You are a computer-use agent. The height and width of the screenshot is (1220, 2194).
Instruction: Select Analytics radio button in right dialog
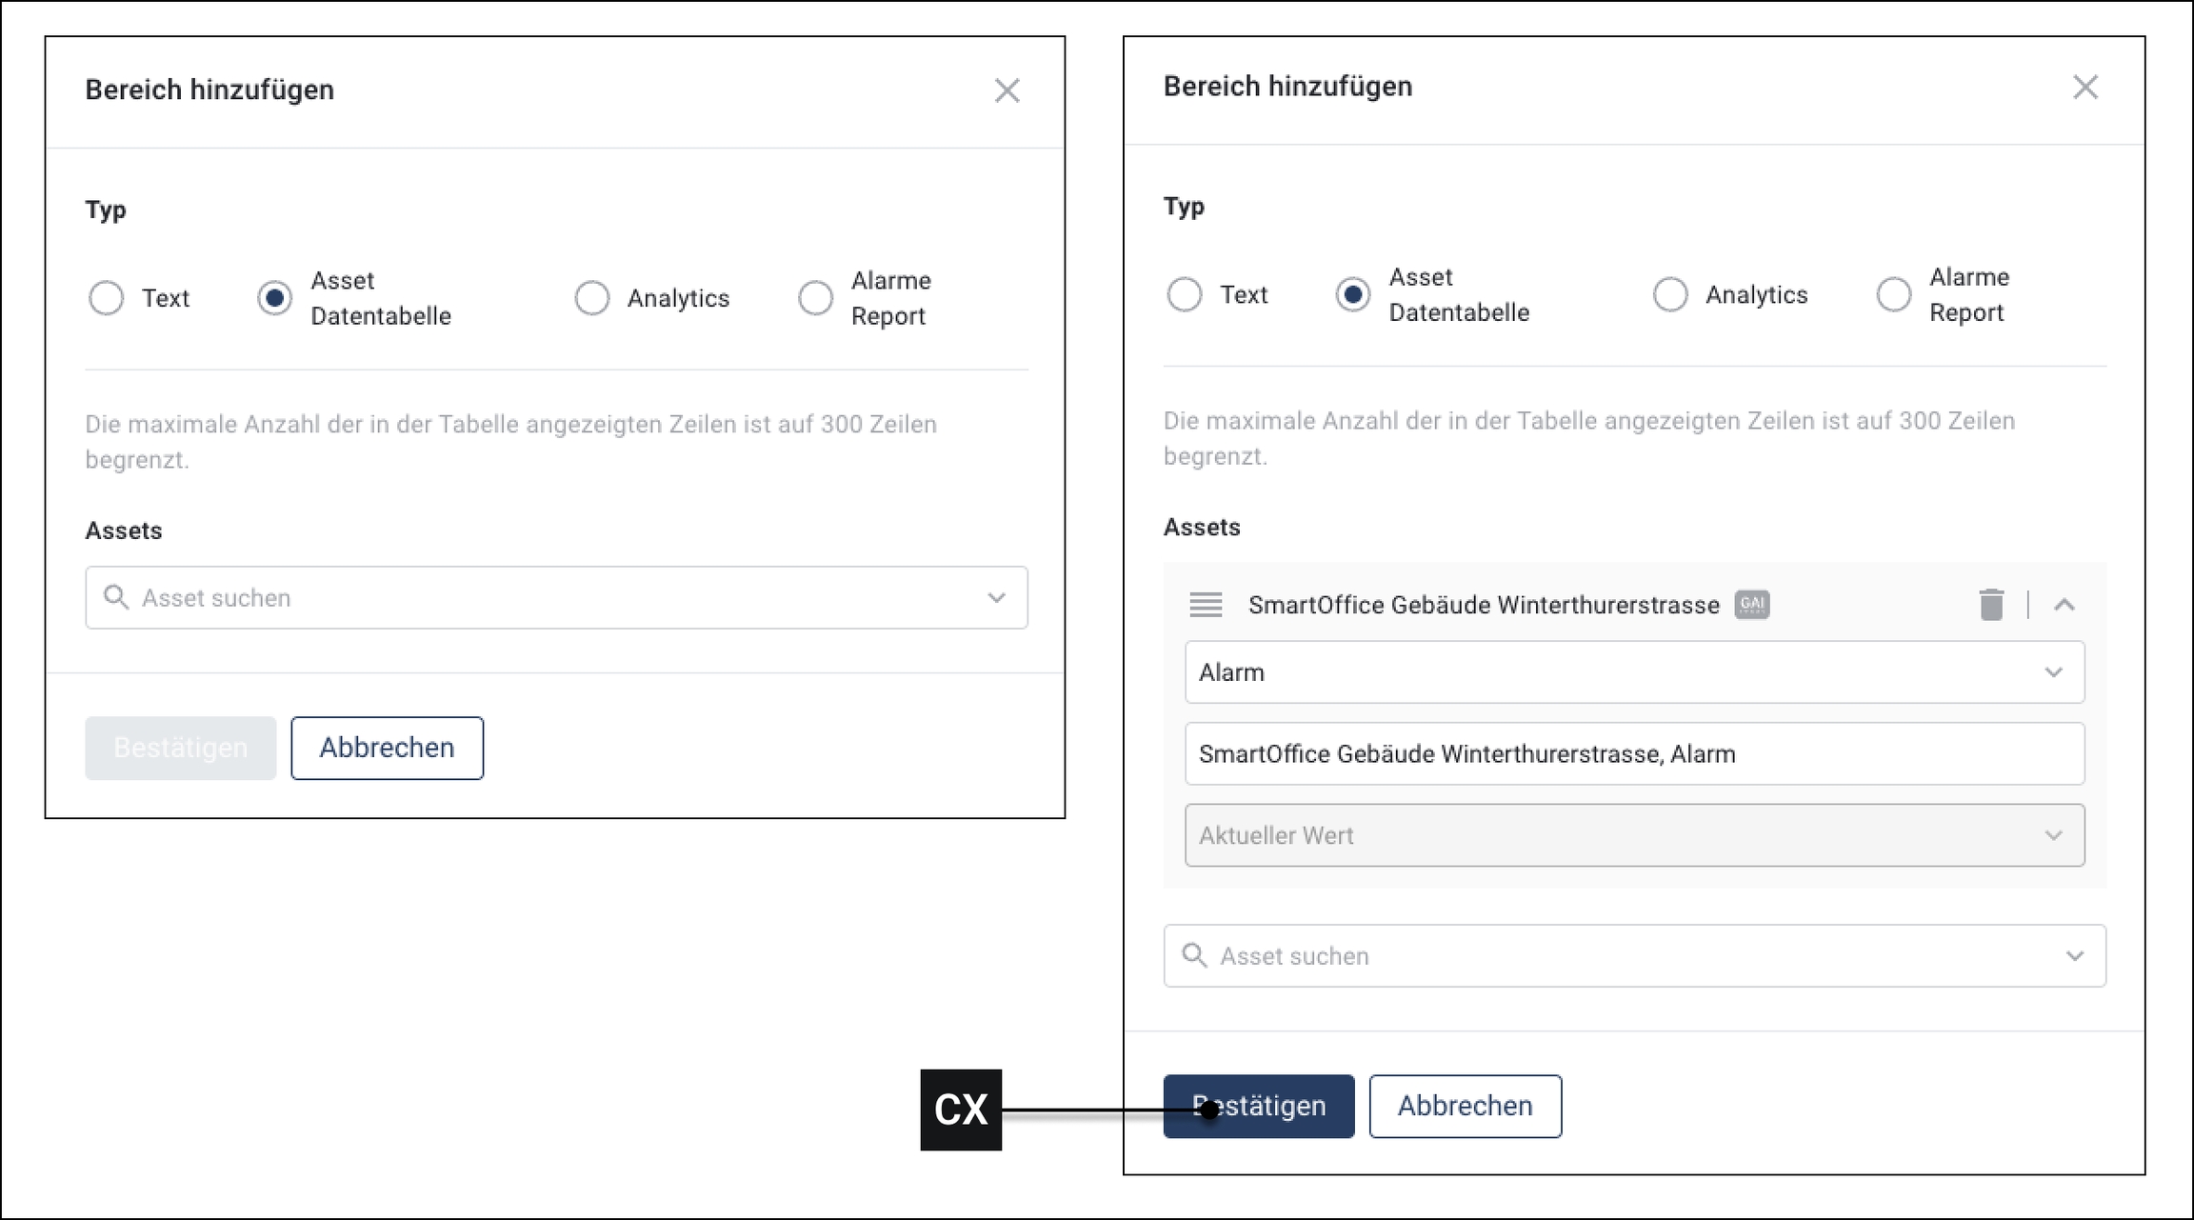[1669, 294]
